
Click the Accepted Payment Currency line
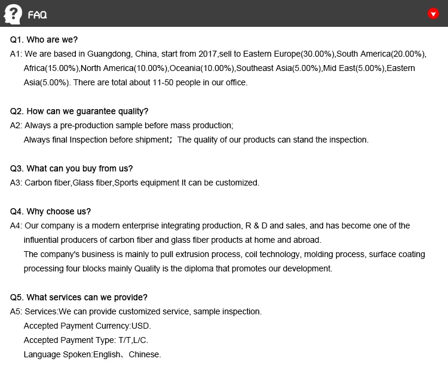(87, 326)
